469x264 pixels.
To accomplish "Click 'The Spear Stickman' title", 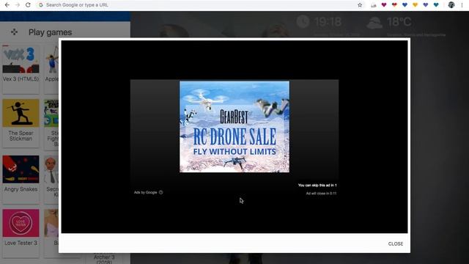I will [x=21, y=136].
